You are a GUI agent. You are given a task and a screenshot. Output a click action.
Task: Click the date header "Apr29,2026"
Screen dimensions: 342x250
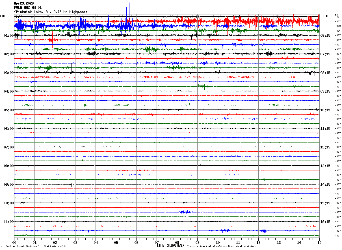[24, 3]
